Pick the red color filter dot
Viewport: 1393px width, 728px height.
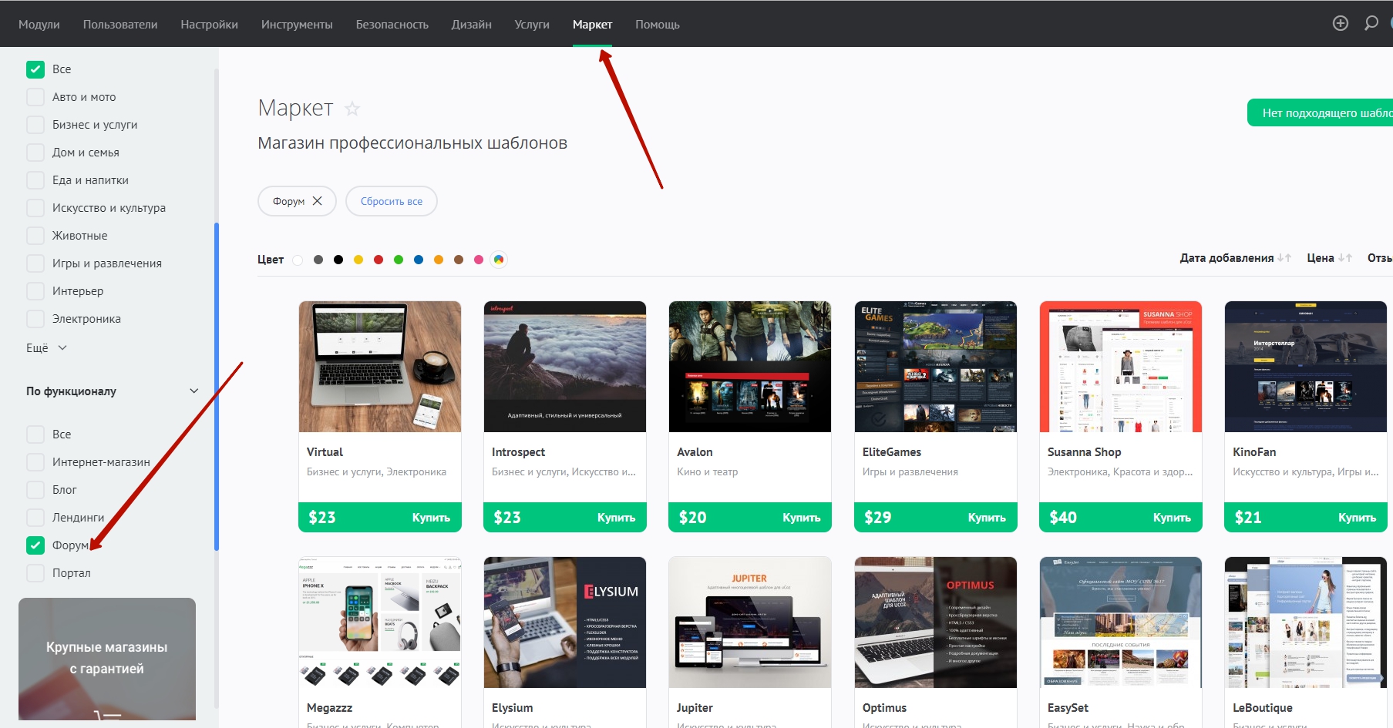pos(379,260)
